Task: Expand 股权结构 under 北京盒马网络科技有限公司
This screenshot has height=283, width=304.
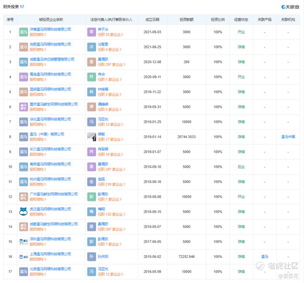Action: (38, 274)
